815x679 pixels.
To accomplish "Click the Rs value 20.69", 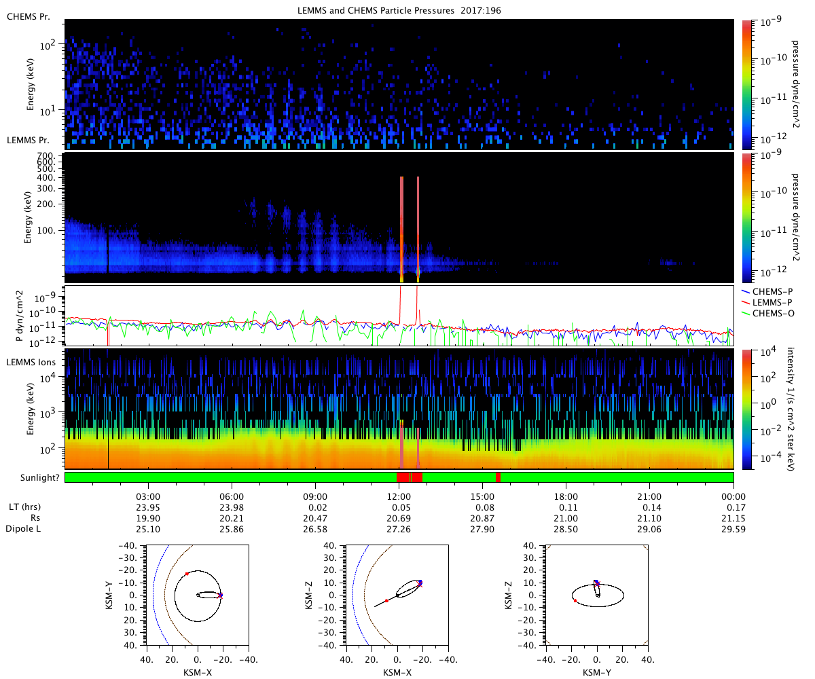I will (399, 518).
